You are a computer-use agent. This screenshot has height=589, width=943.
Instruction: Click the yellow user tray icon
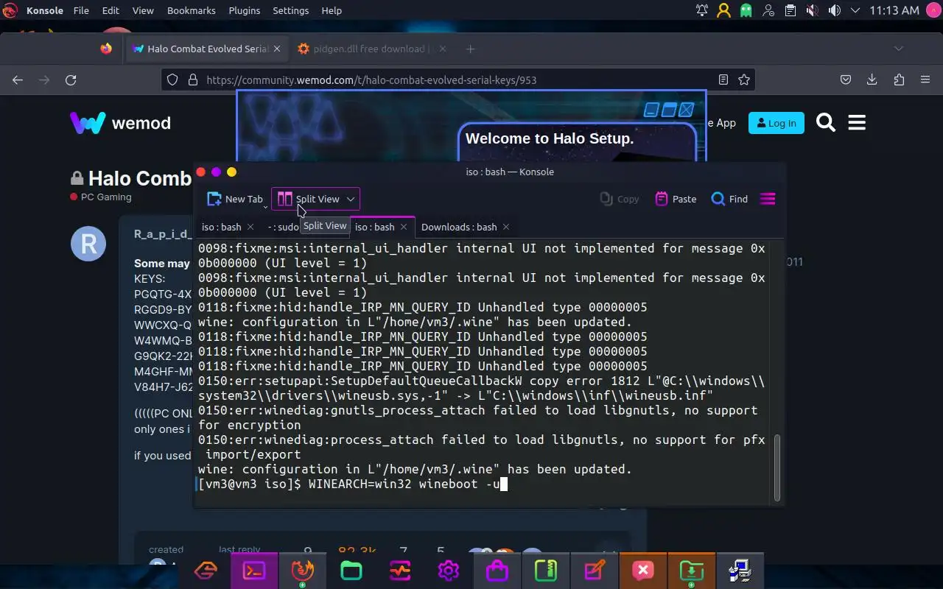click(x=724, y=10)
